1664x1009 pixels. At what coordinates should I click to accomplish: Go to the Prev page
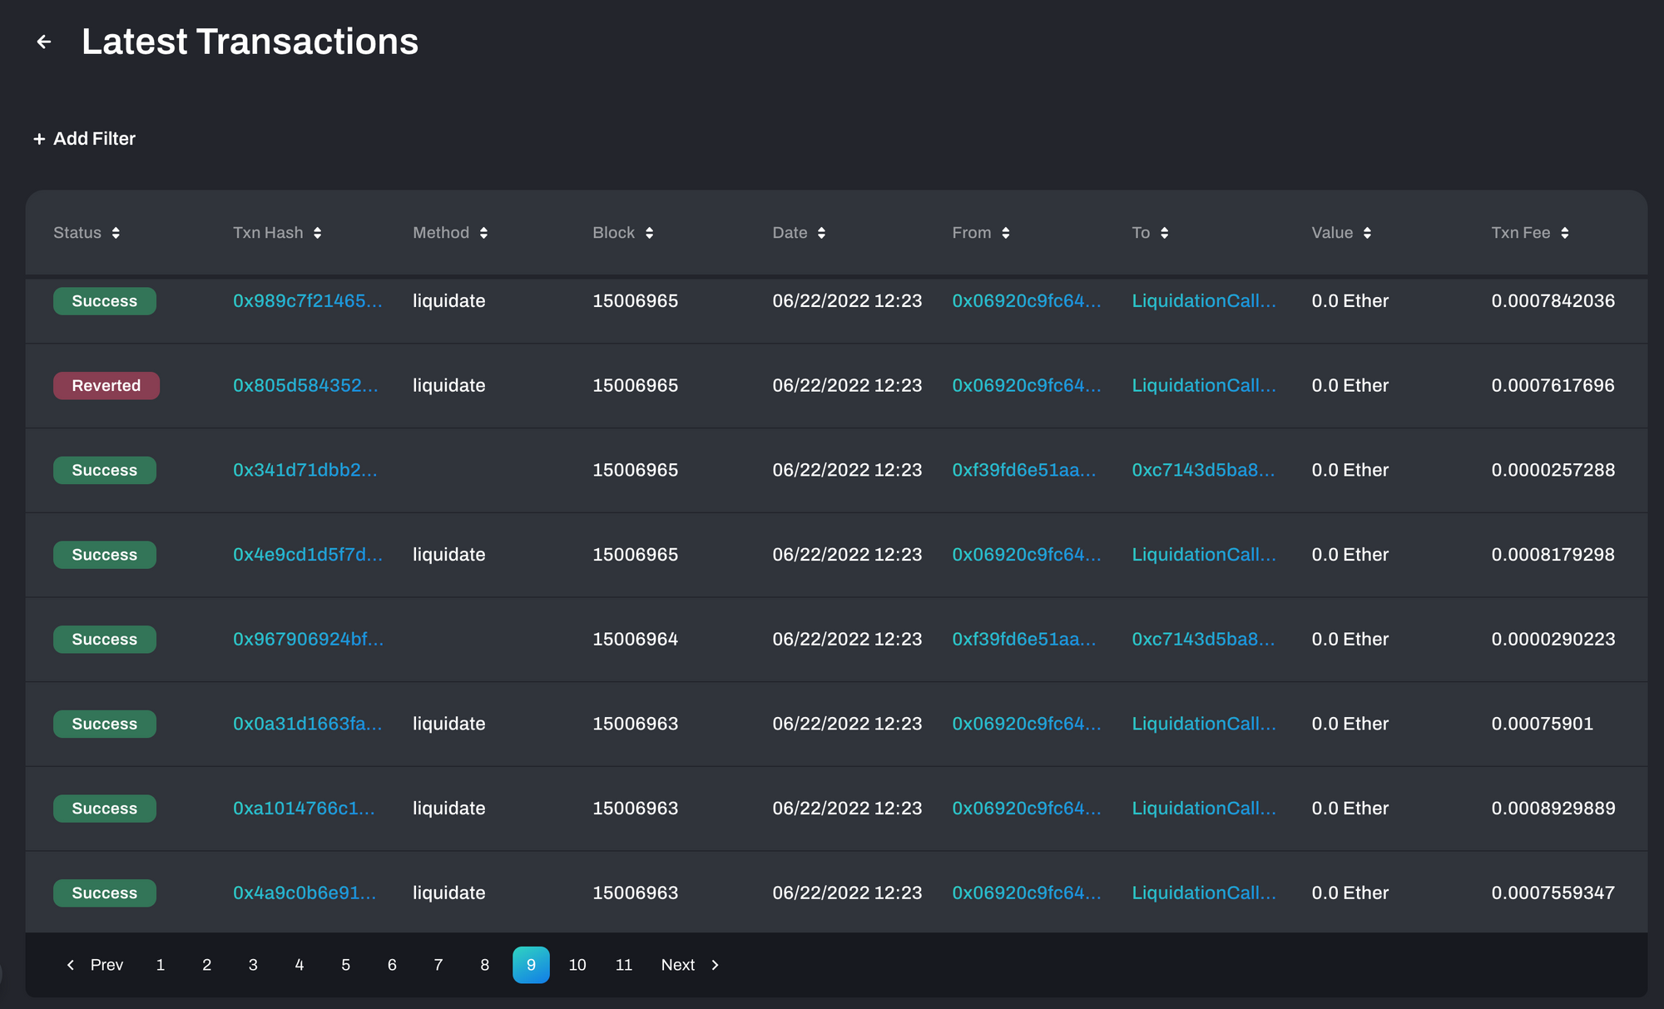pyautogui.click(x=95, y=965)
